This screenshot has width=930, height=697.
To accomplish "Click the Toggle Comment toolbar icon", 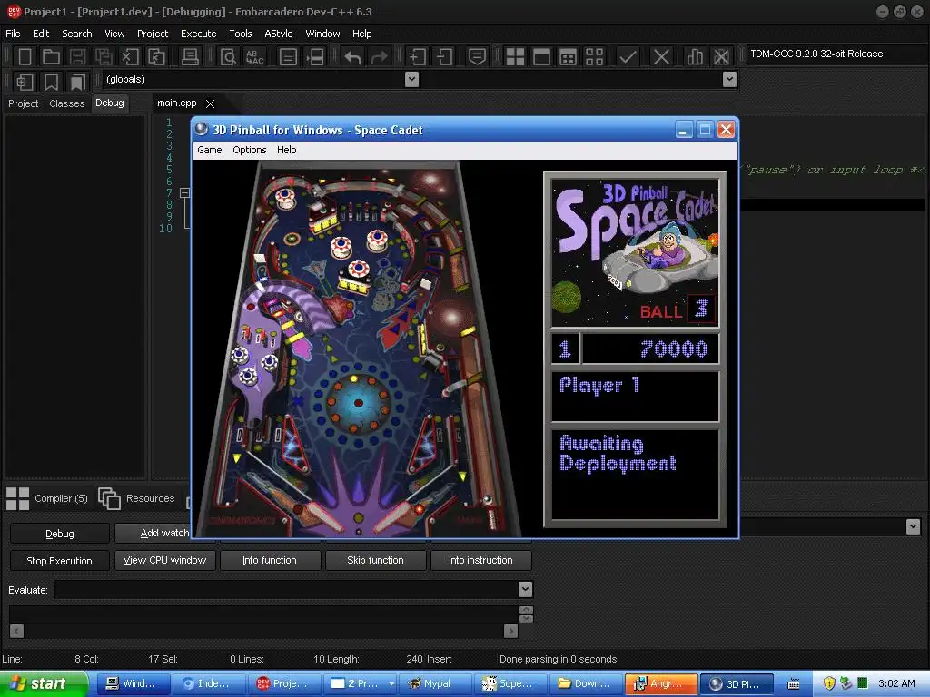I will tap(477, 57).
